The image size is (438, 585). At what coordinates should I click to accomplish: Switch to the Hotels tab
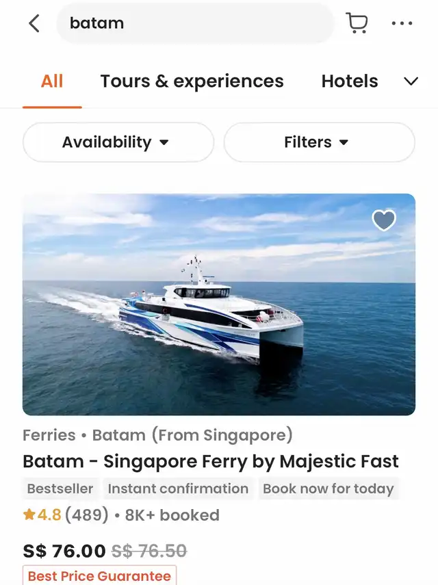[x=350, y=81]
